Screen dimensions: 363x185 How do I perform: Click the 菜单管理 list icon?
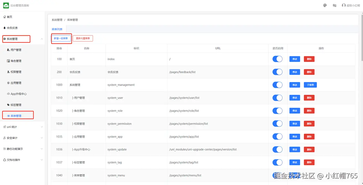click(8, 116)
